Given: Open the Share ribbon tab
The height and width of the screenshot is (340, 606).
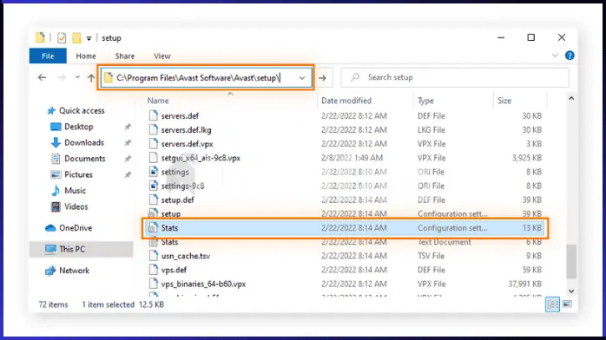Looking at the screenshot, I should point(125,56).
